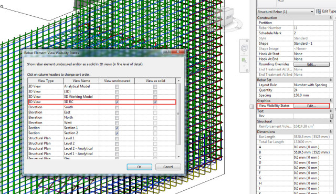This screenshot has width=336, height=194.
Task: Check View as solid for Analytical Model
Action: pyautogui.click(x=155, y=87)
